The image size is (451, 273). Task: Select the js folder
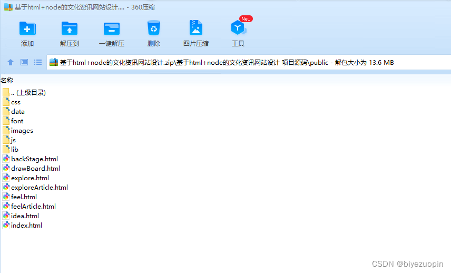[9, 140]
